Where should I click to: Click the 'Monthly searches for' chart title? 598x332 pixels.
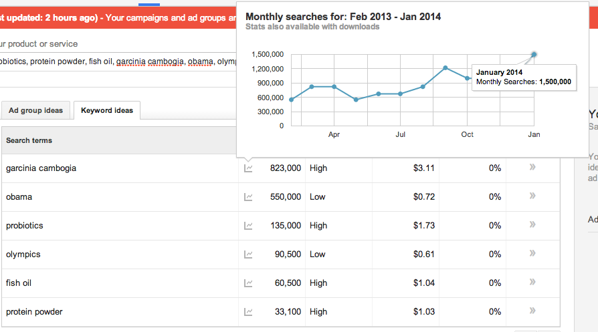pyautogui.click(x=343, y=17)
